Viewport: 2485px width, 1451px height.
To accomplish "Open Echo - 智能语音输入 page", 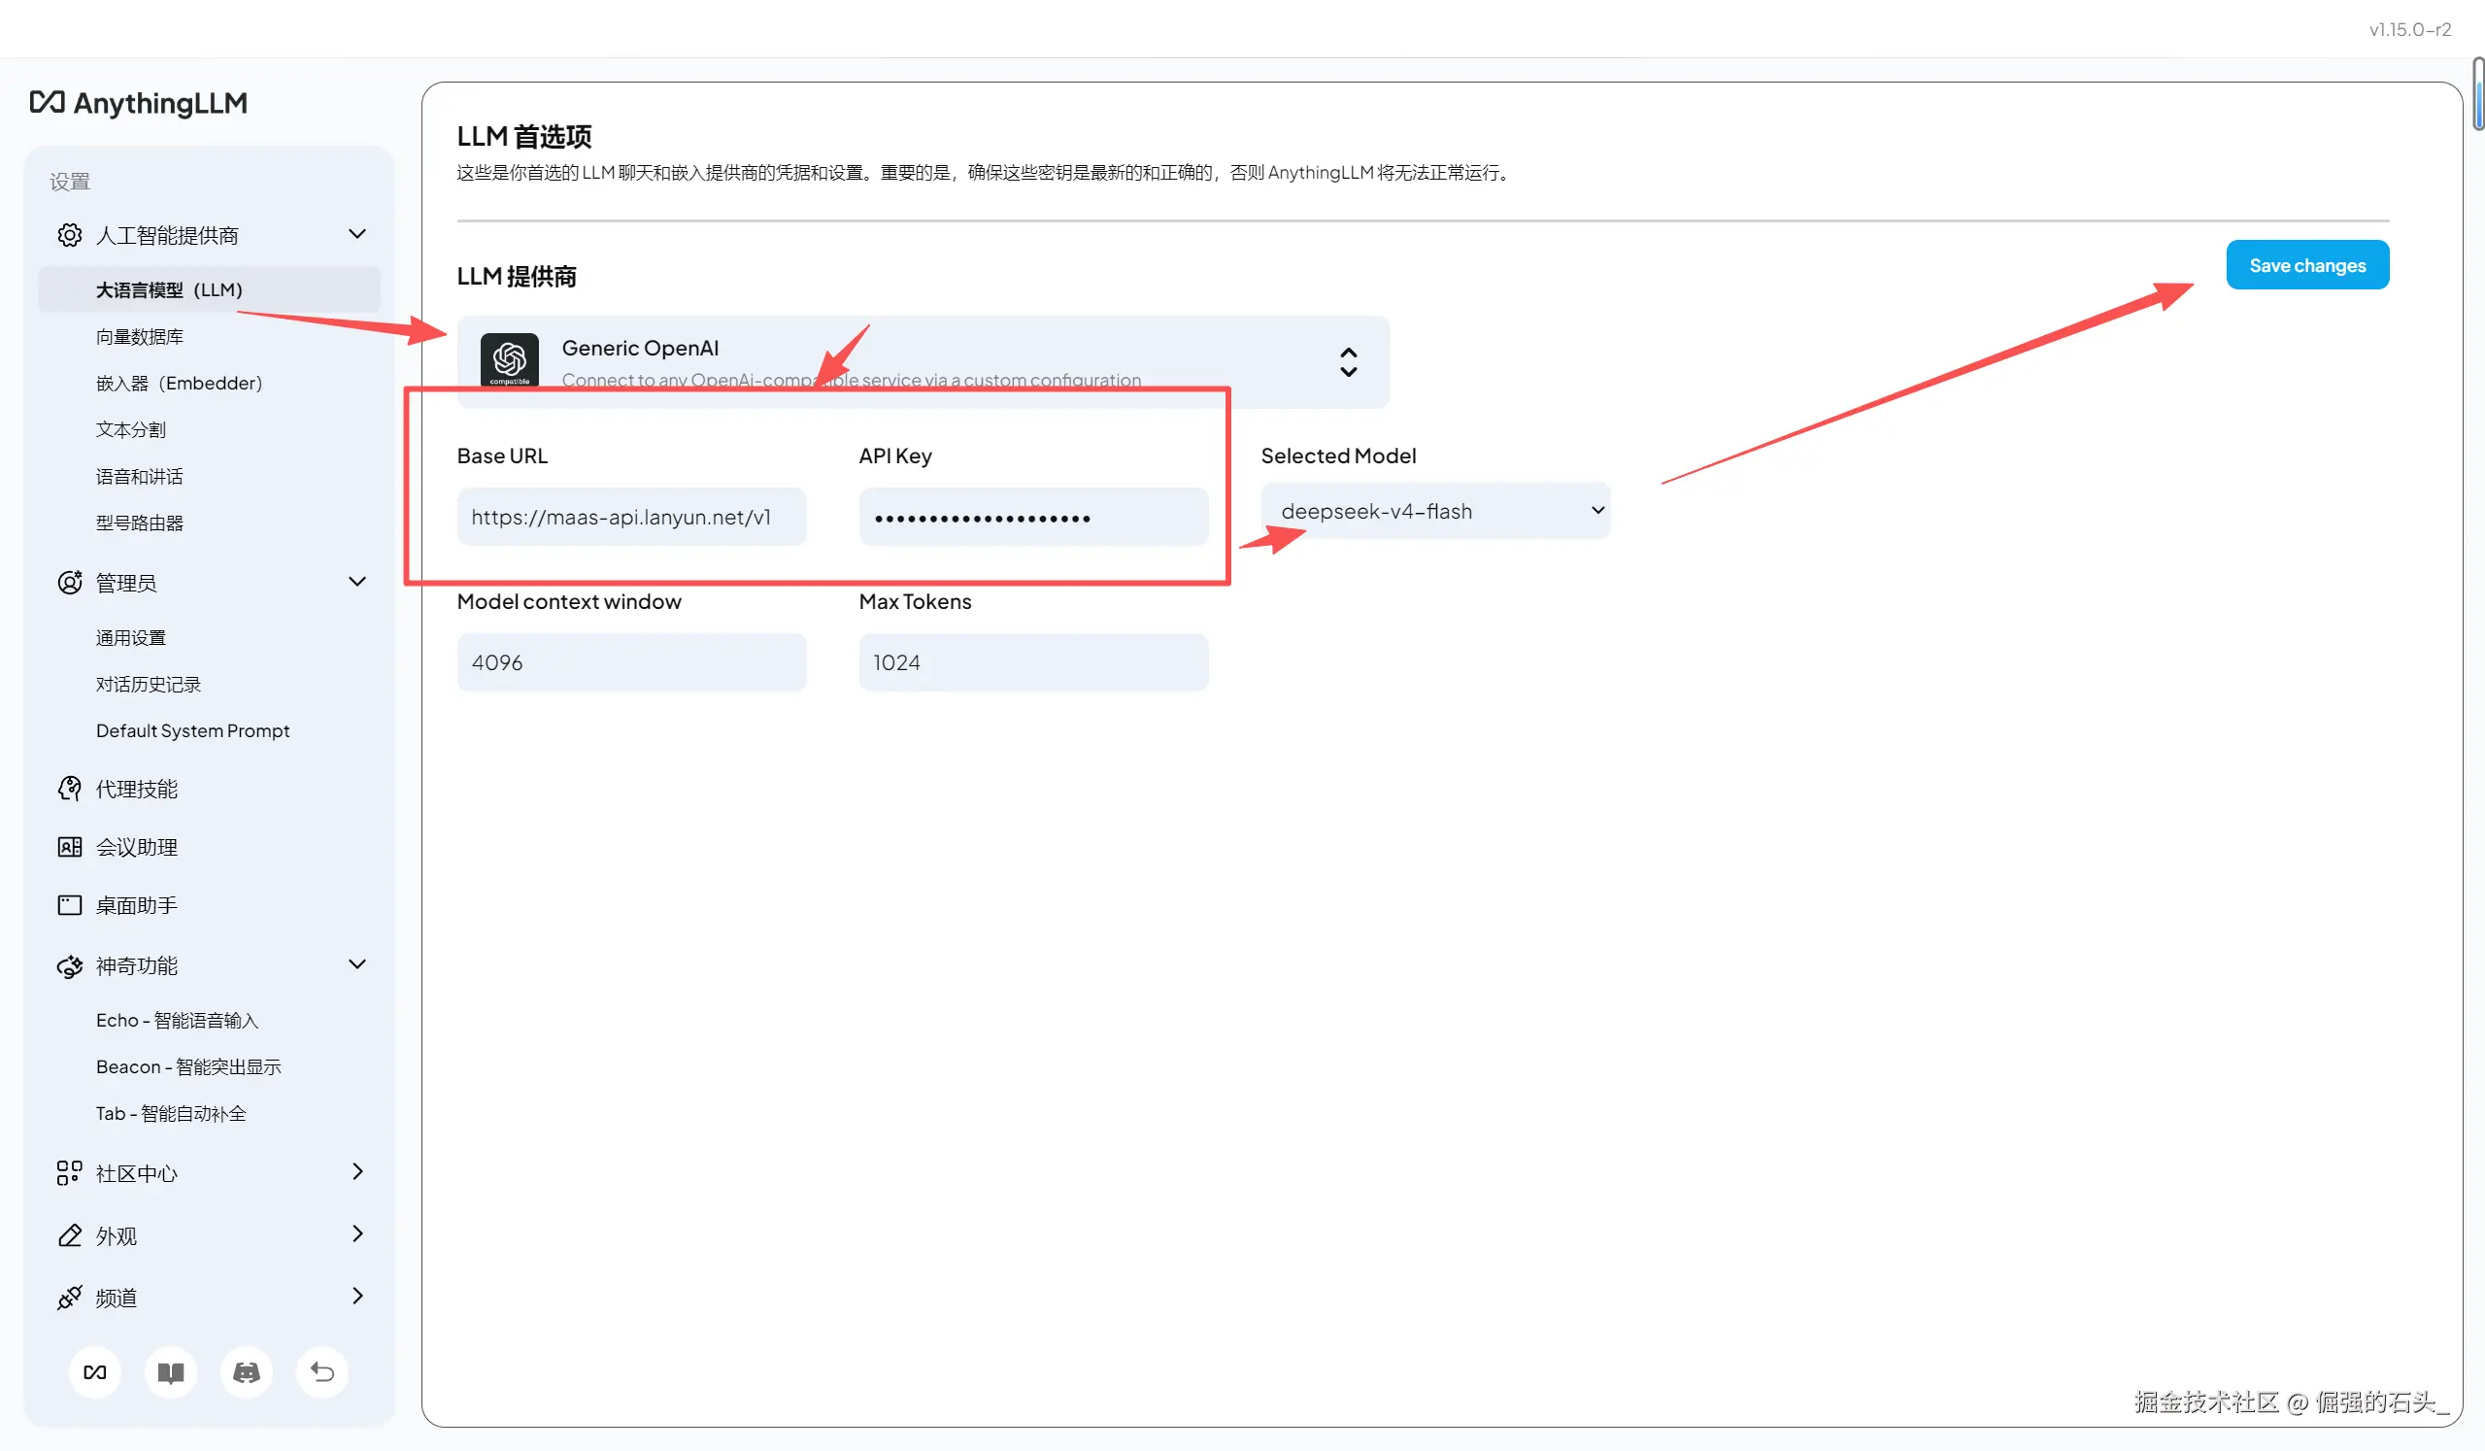I will (177, 1020).
